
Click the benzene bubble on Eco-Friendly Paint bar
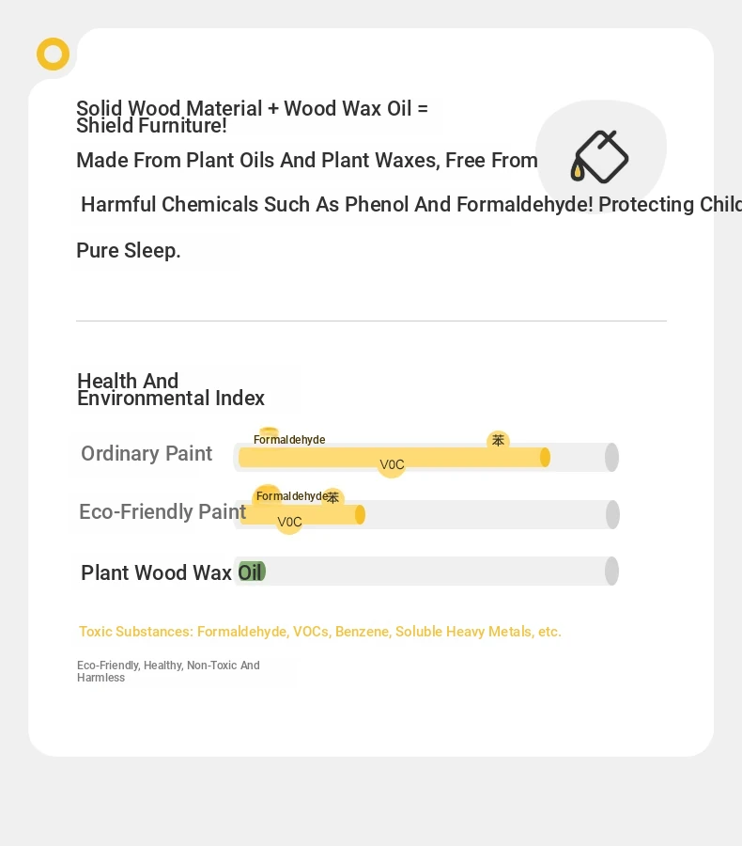332,497
